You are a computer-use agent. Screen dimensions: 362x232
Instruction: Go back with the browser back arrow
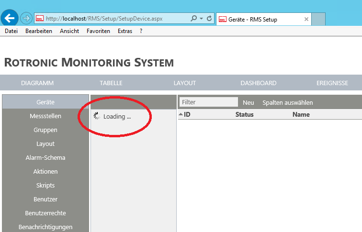[10, 18]
